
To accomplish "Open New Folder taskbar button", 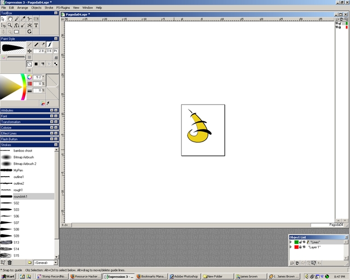I will [217, 276].
